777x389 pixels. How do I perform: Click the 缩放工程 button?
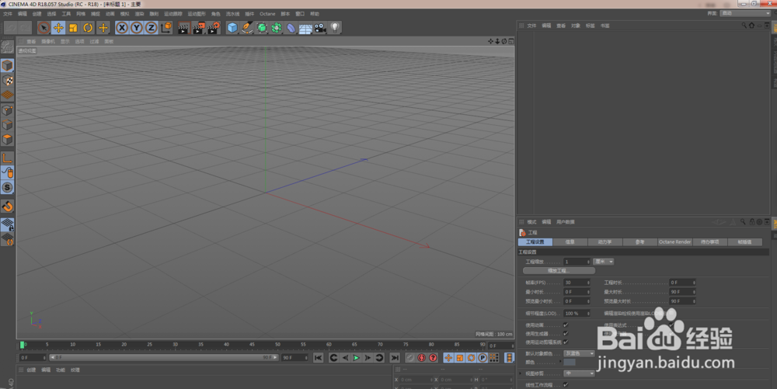pos(559,271)
